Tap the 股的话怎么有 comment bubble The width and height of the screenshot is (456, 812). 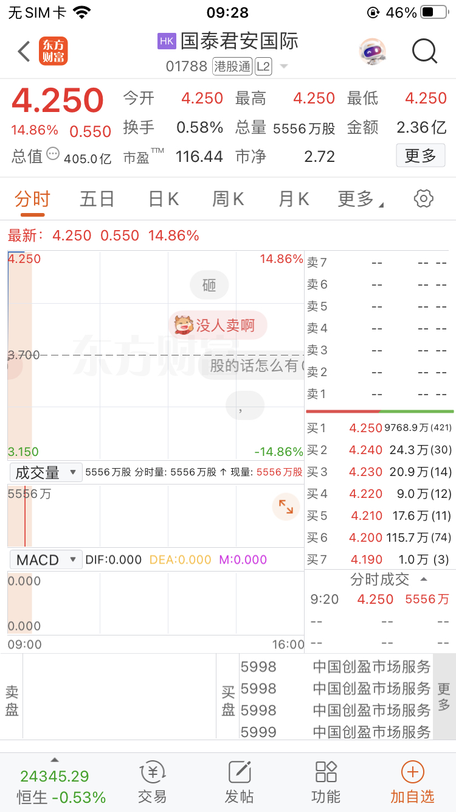click(252, 366)
